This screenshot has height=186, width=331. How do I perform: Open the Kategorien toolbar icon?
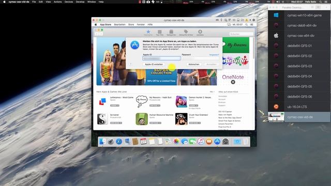(171, 33)
